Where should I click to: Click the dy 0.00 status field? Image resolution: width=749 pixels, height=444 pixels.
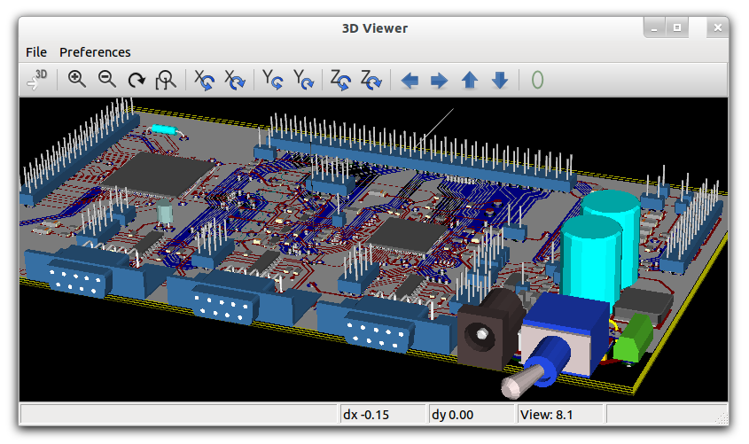[471, 414]
